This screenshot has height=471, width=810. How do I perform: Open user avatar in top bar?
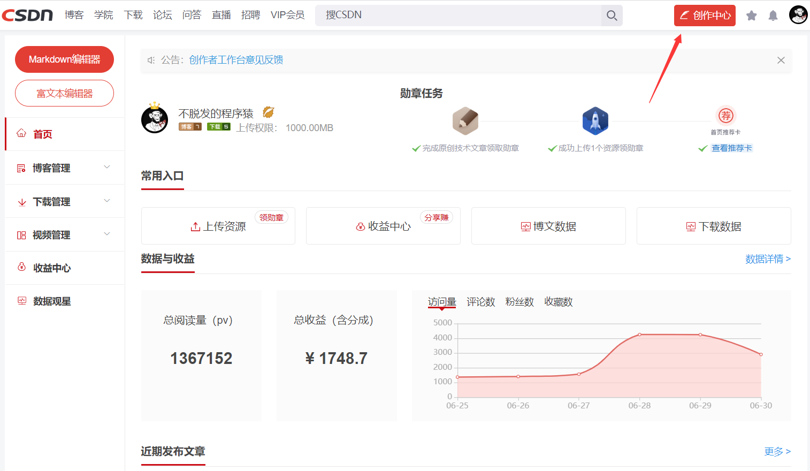(798, 15)
